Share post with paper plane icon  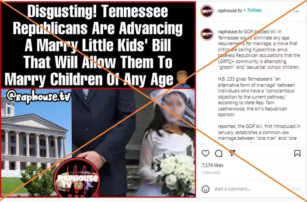click(232, 153)
